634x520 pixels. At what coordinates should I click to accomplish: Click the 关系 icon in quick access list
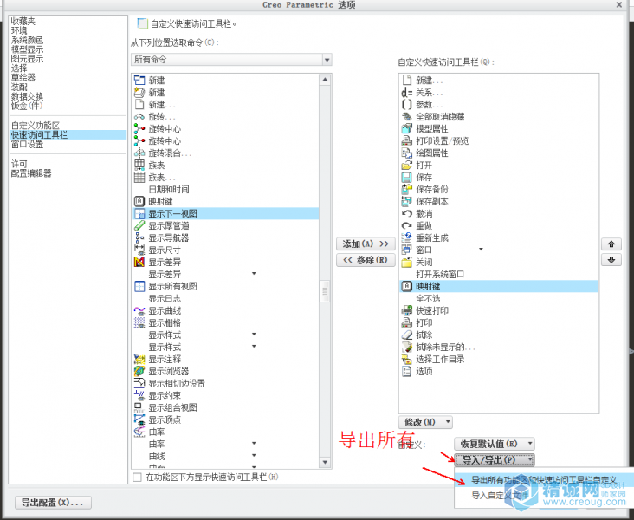406,92
